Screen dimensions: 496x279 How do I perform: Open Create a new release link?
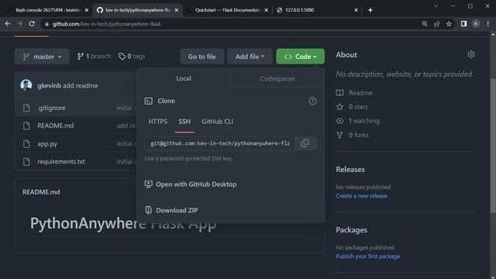click(x=361, y=196)
